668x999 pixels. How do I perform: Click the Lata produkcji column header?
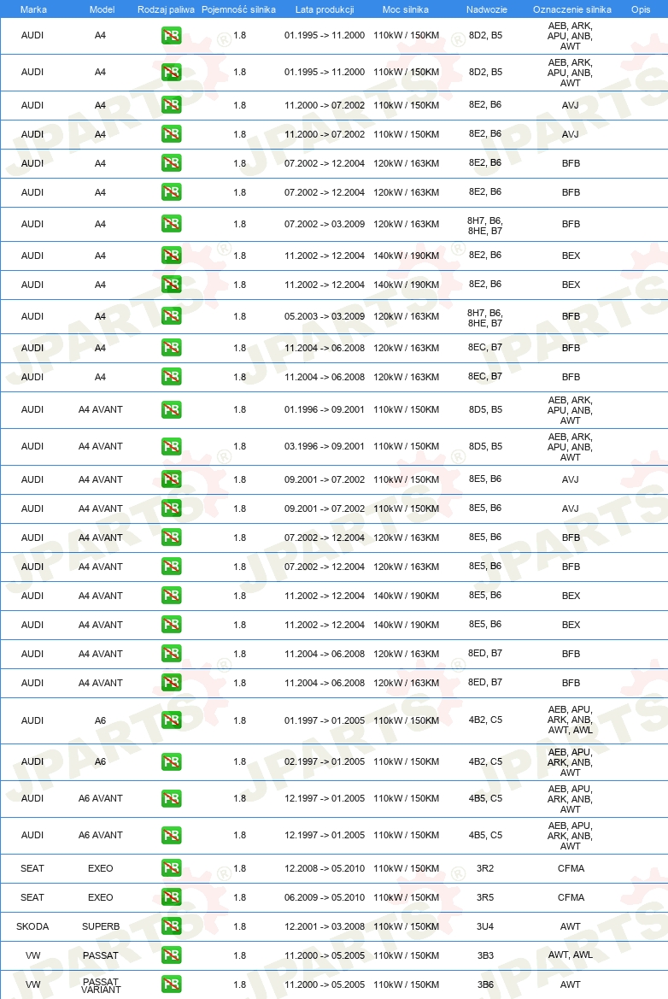point(325,9)
